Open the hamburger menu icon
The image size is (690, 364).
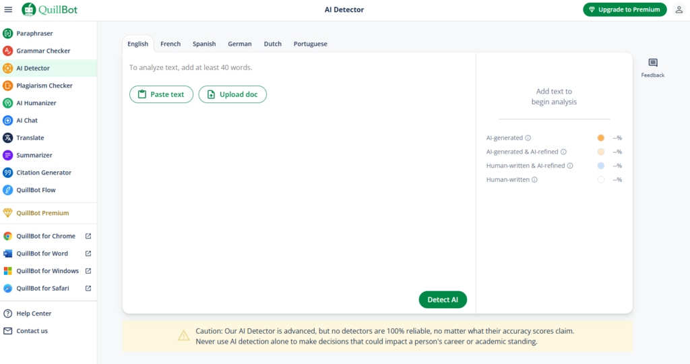[8, 9]
